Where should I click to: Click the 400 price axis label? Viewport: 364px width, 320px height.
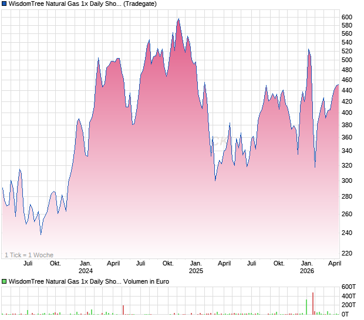[x=347, y=113]
